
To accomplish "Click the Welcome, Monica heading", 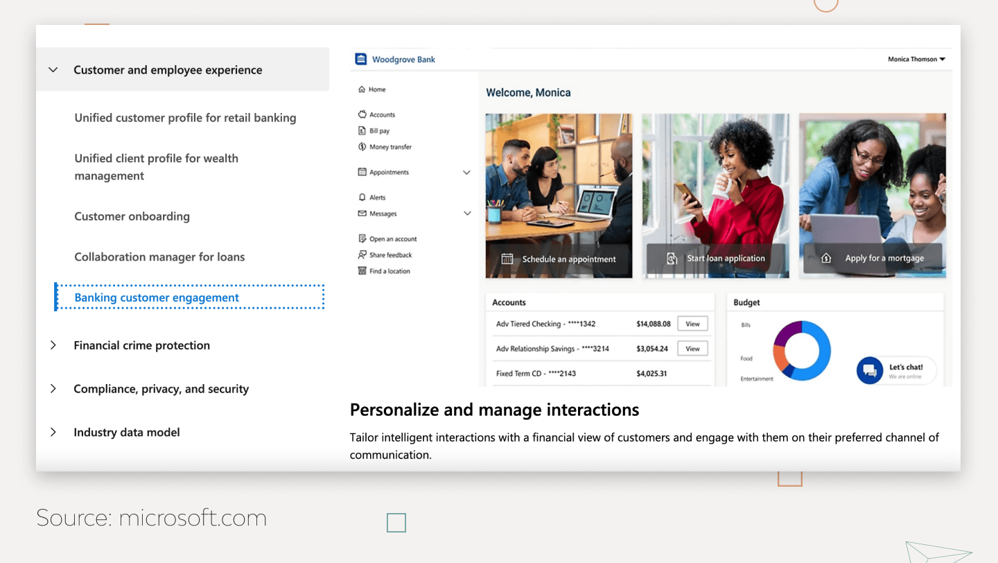I will tap(528, 93).
